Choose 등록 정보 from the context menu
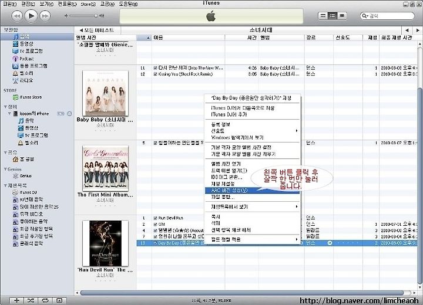The height and width of the screenshot is (305, 423). [x=253, y=124]
